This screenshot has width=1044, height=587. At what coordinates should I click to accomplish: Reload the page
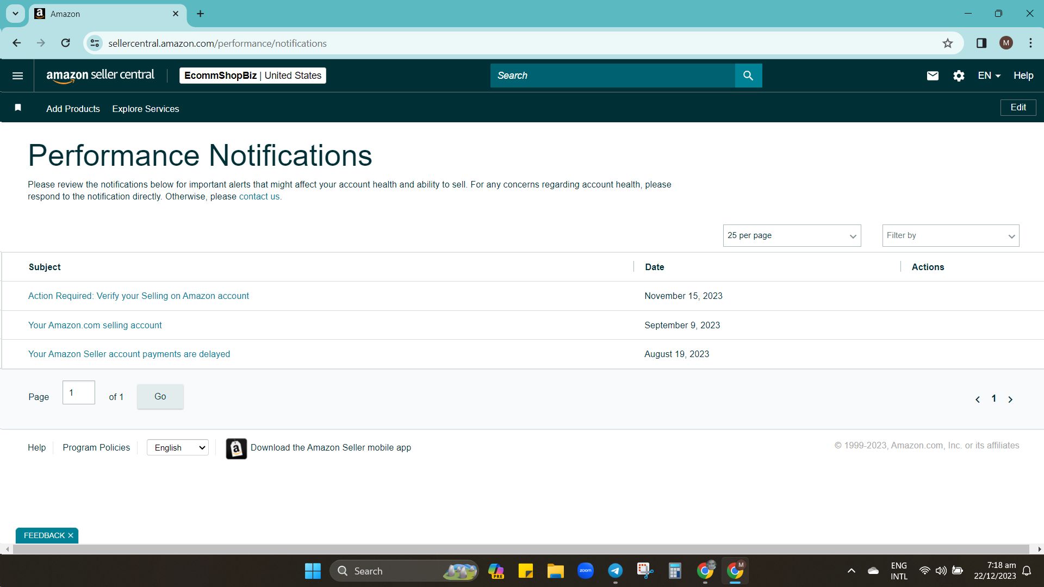[x=65, y=43]
